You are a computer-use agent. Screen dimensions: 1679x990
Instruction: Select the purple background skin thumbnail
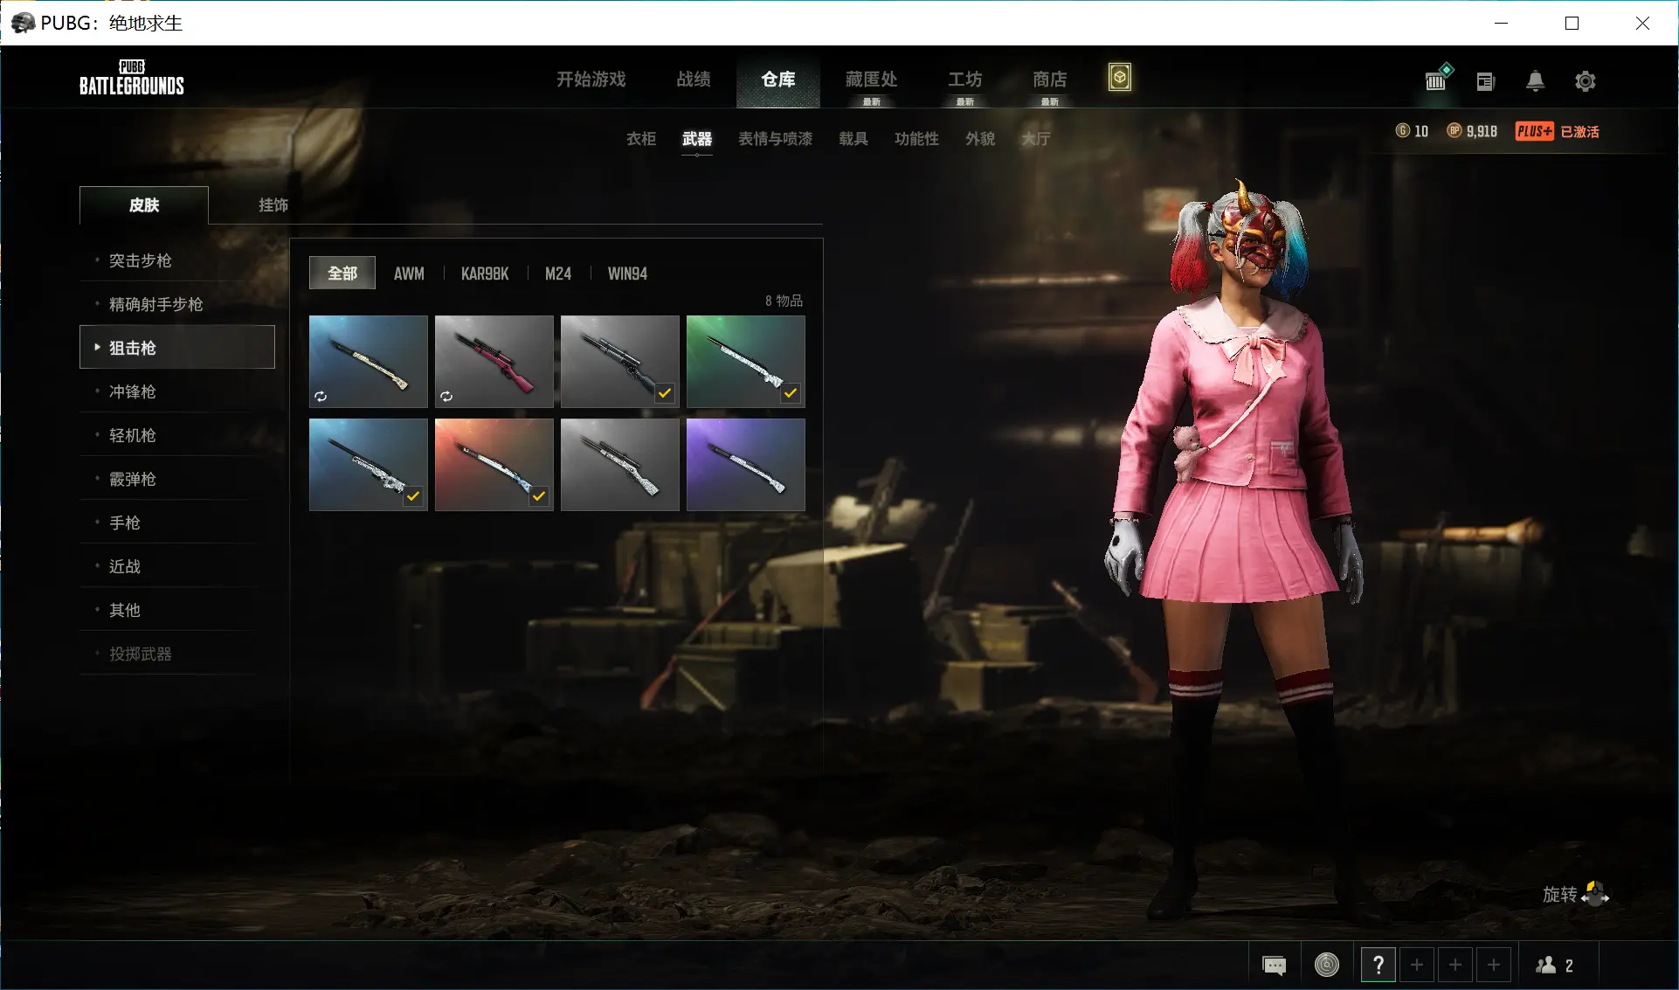[x=746, y=464]
